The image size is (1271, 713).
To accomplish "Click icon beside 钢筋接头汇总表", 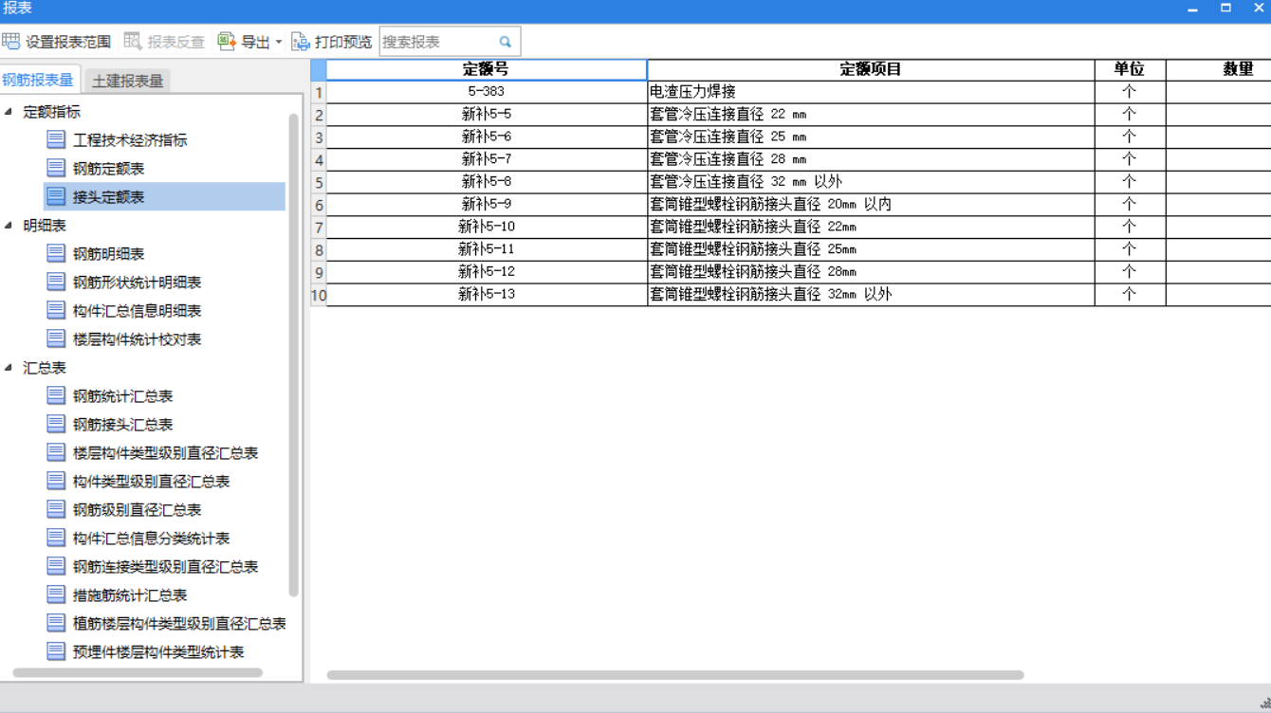I will (x=56, y=424).
